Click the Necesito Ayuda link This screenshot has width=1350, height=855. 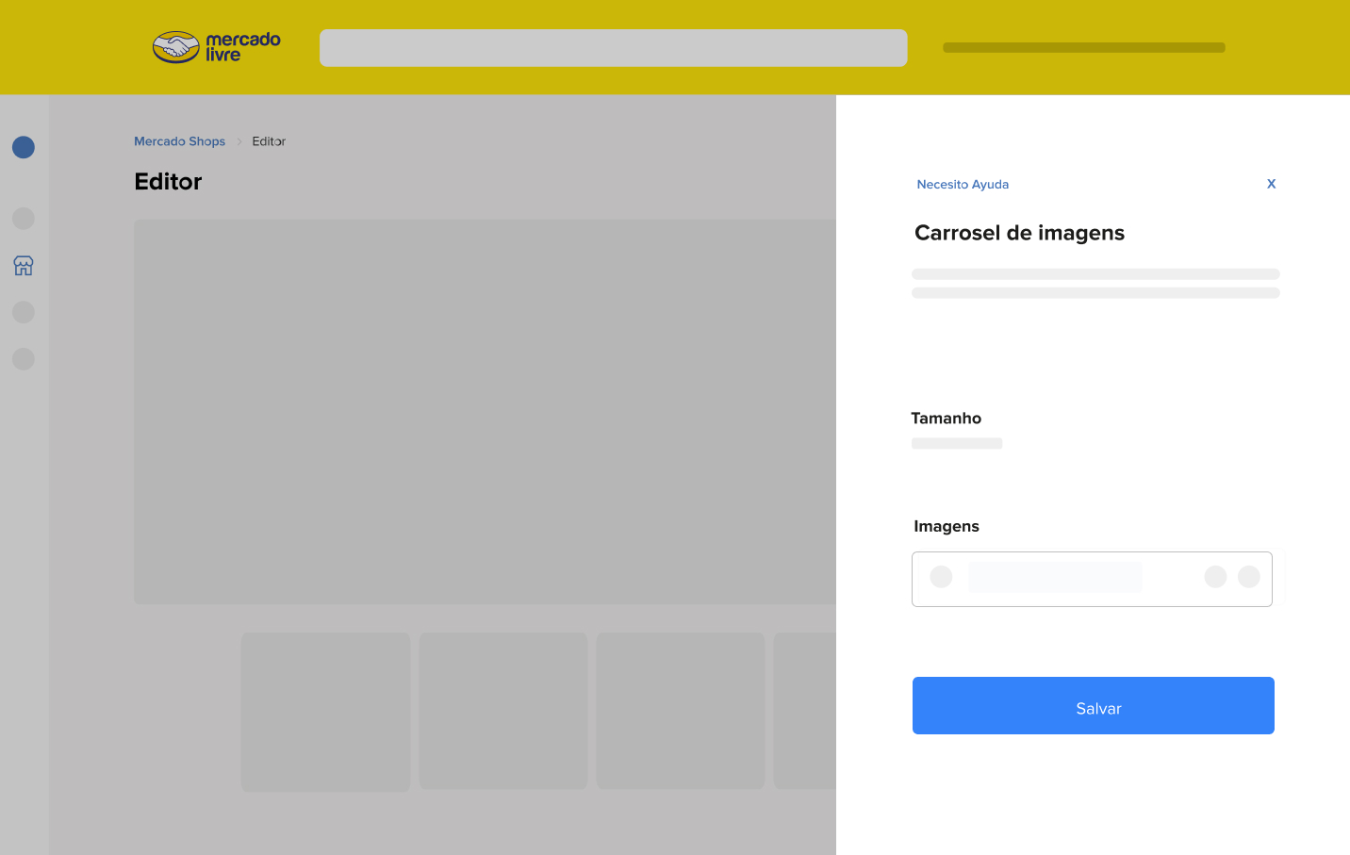(x=963, y=185)
